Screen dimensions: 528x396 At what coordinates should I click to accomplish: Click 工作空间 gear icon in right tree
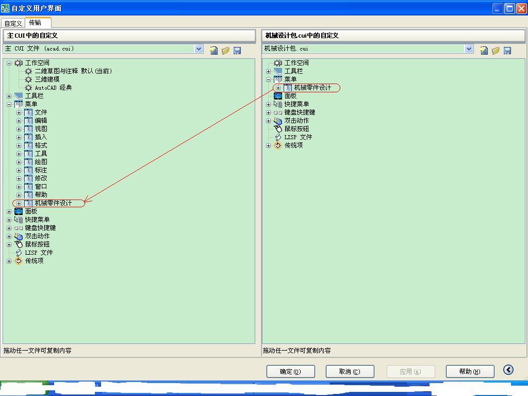coord(278,63)
